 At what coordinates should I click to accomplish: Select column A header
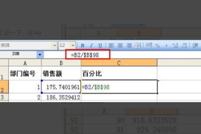(x=25, y=63)
